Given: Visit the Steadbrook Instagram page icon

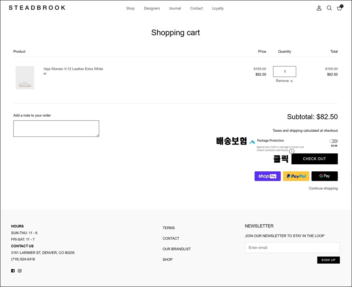Looking at the screenshot, I should click(x=20, y=271).
